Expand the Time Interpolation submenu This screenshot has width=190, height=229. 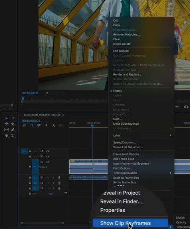pos(142,173)
